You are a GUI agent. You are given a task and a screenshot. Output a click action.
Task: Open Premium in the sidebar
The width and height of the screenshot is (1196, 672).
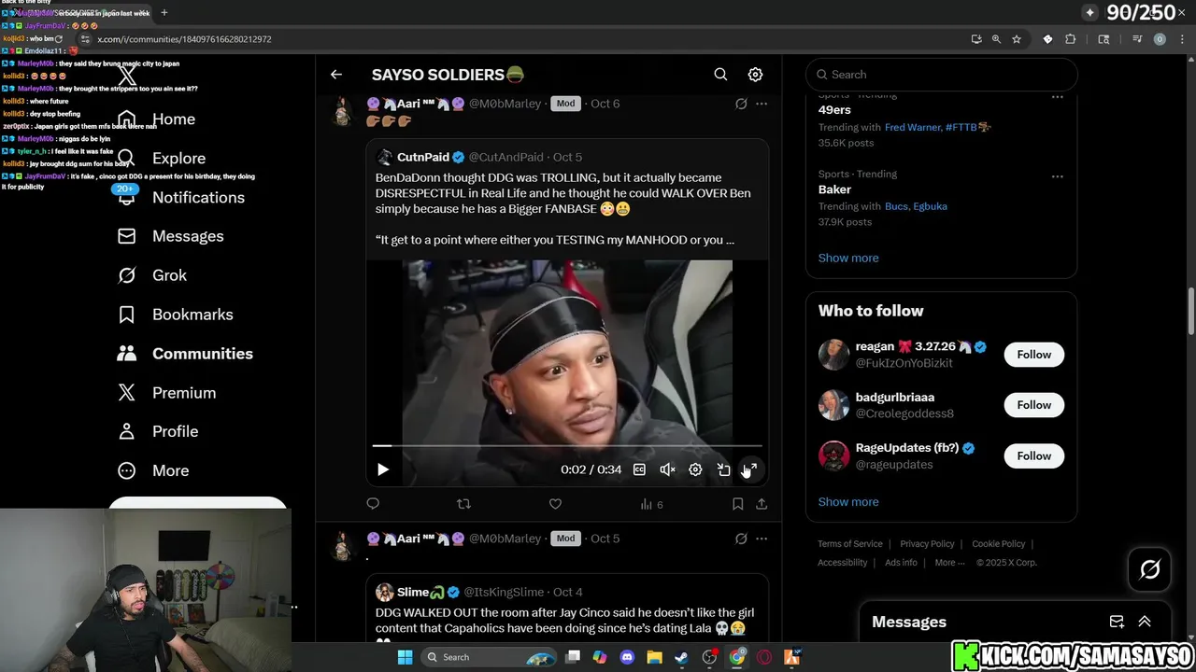click(166, 393)
